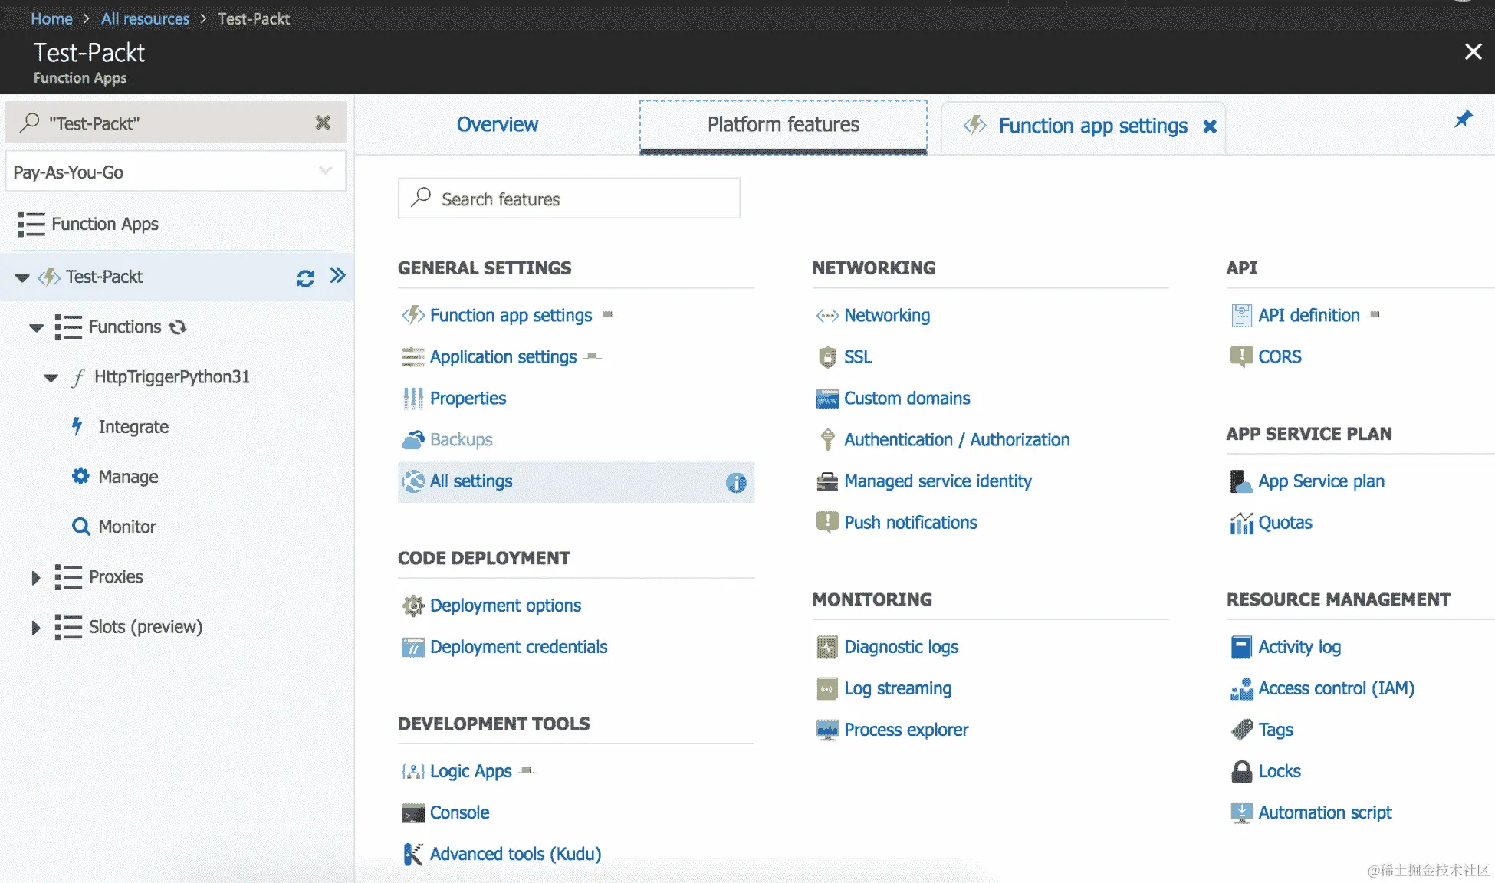Click the Search features input field

click(x=568, y=199)
